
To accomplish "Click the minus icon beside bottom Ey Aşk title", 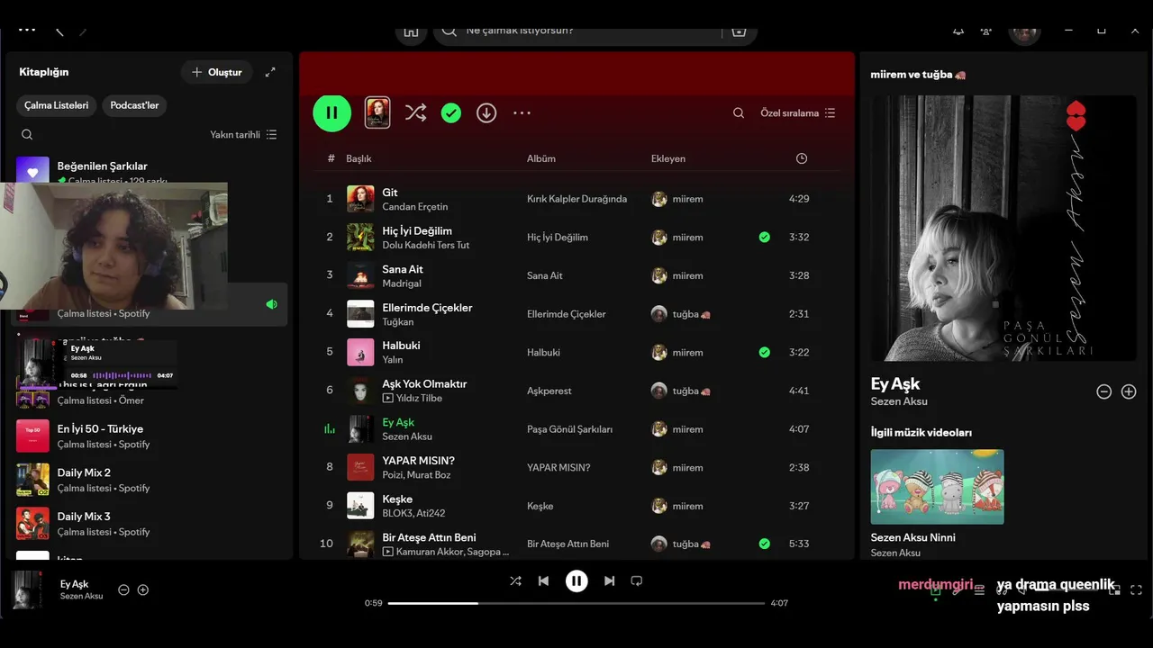I will pyautogui.click(x=123, y=590).
